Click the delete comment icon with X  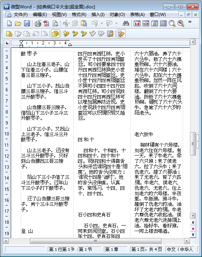27,34
